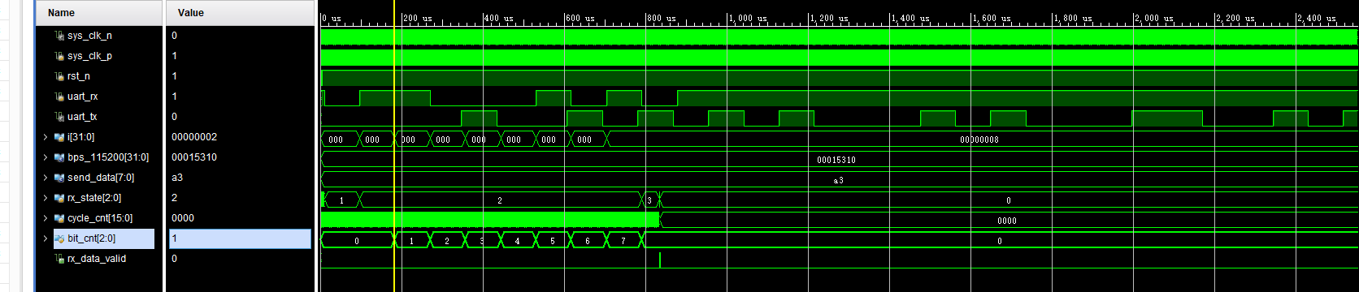1359x292 pixels.
Task: Click the 400 us mark on the time ruler
Action: (499, 18)
